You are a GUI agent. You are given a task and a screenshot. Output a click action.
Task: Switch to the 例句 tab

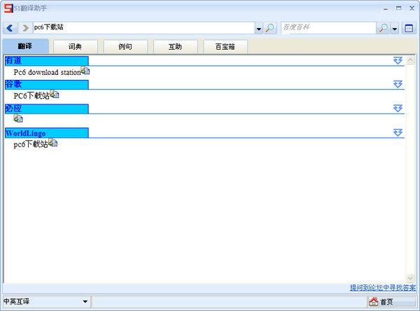[125, 47]
